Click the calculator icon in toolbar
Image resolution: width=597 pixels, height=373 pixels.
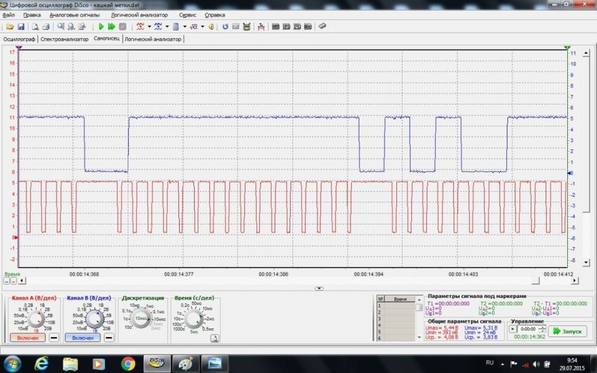(246, 27)
